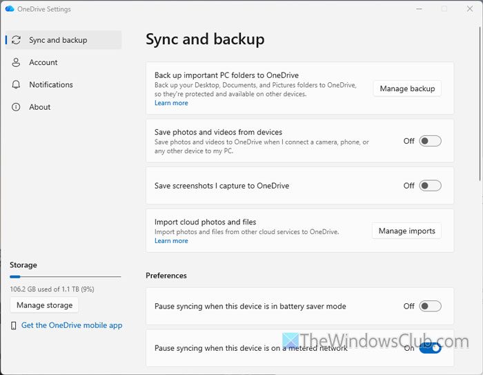Click the storage usage progress bar
The height and width of the screenshot is (375, 483).
click(66, 277)
